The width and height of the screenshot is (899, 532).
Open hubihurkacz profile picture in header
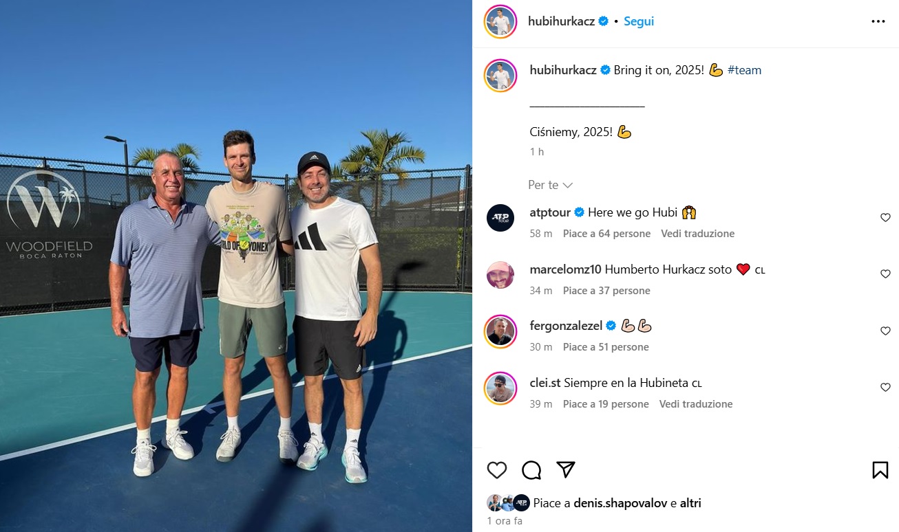500,21
